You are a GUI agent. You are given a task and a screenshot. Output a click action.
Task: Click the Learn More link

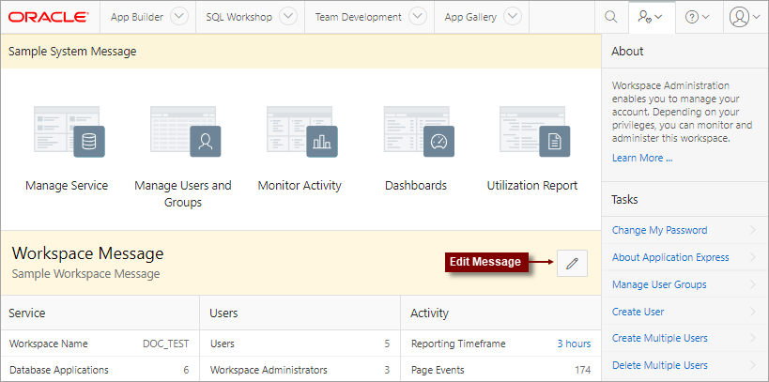tap(642, 158)
